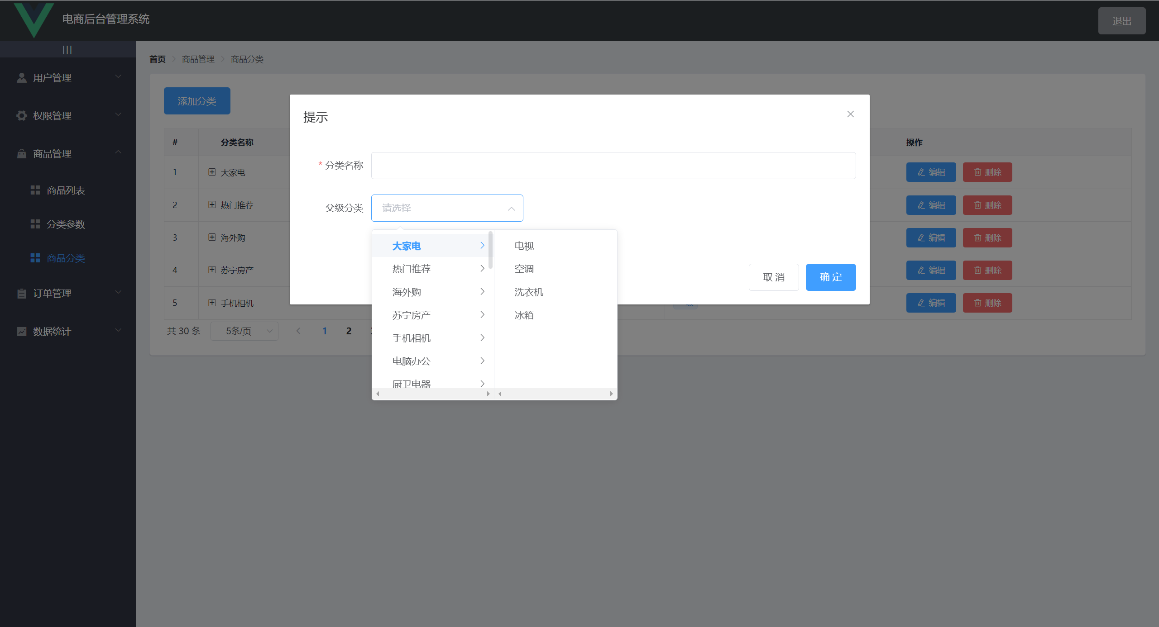Delete the 热门推荐 row with 删除
Viewport: 1159px width, 627px height.
point(987,205)
